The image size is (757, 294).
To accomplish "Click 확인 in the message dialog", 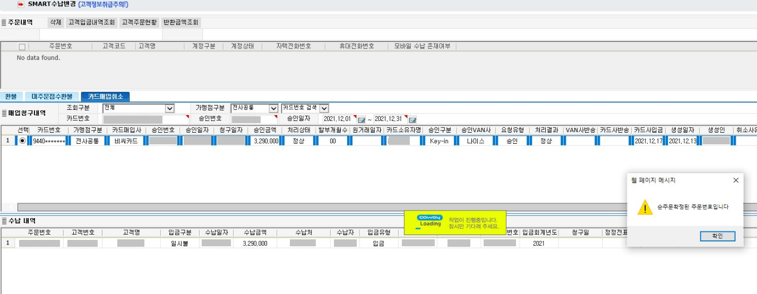I will tap(717, 236).
